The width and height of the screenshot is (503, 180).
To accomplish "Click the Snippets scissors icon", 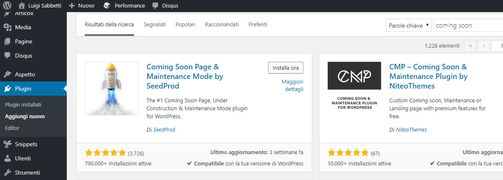I will click(7, 144).
